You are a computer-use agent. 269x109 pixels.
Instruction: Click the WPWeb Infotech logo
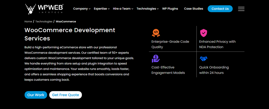point(44,9)
